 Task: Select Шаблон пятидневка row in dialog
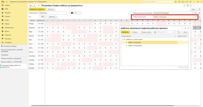point(155,43)
